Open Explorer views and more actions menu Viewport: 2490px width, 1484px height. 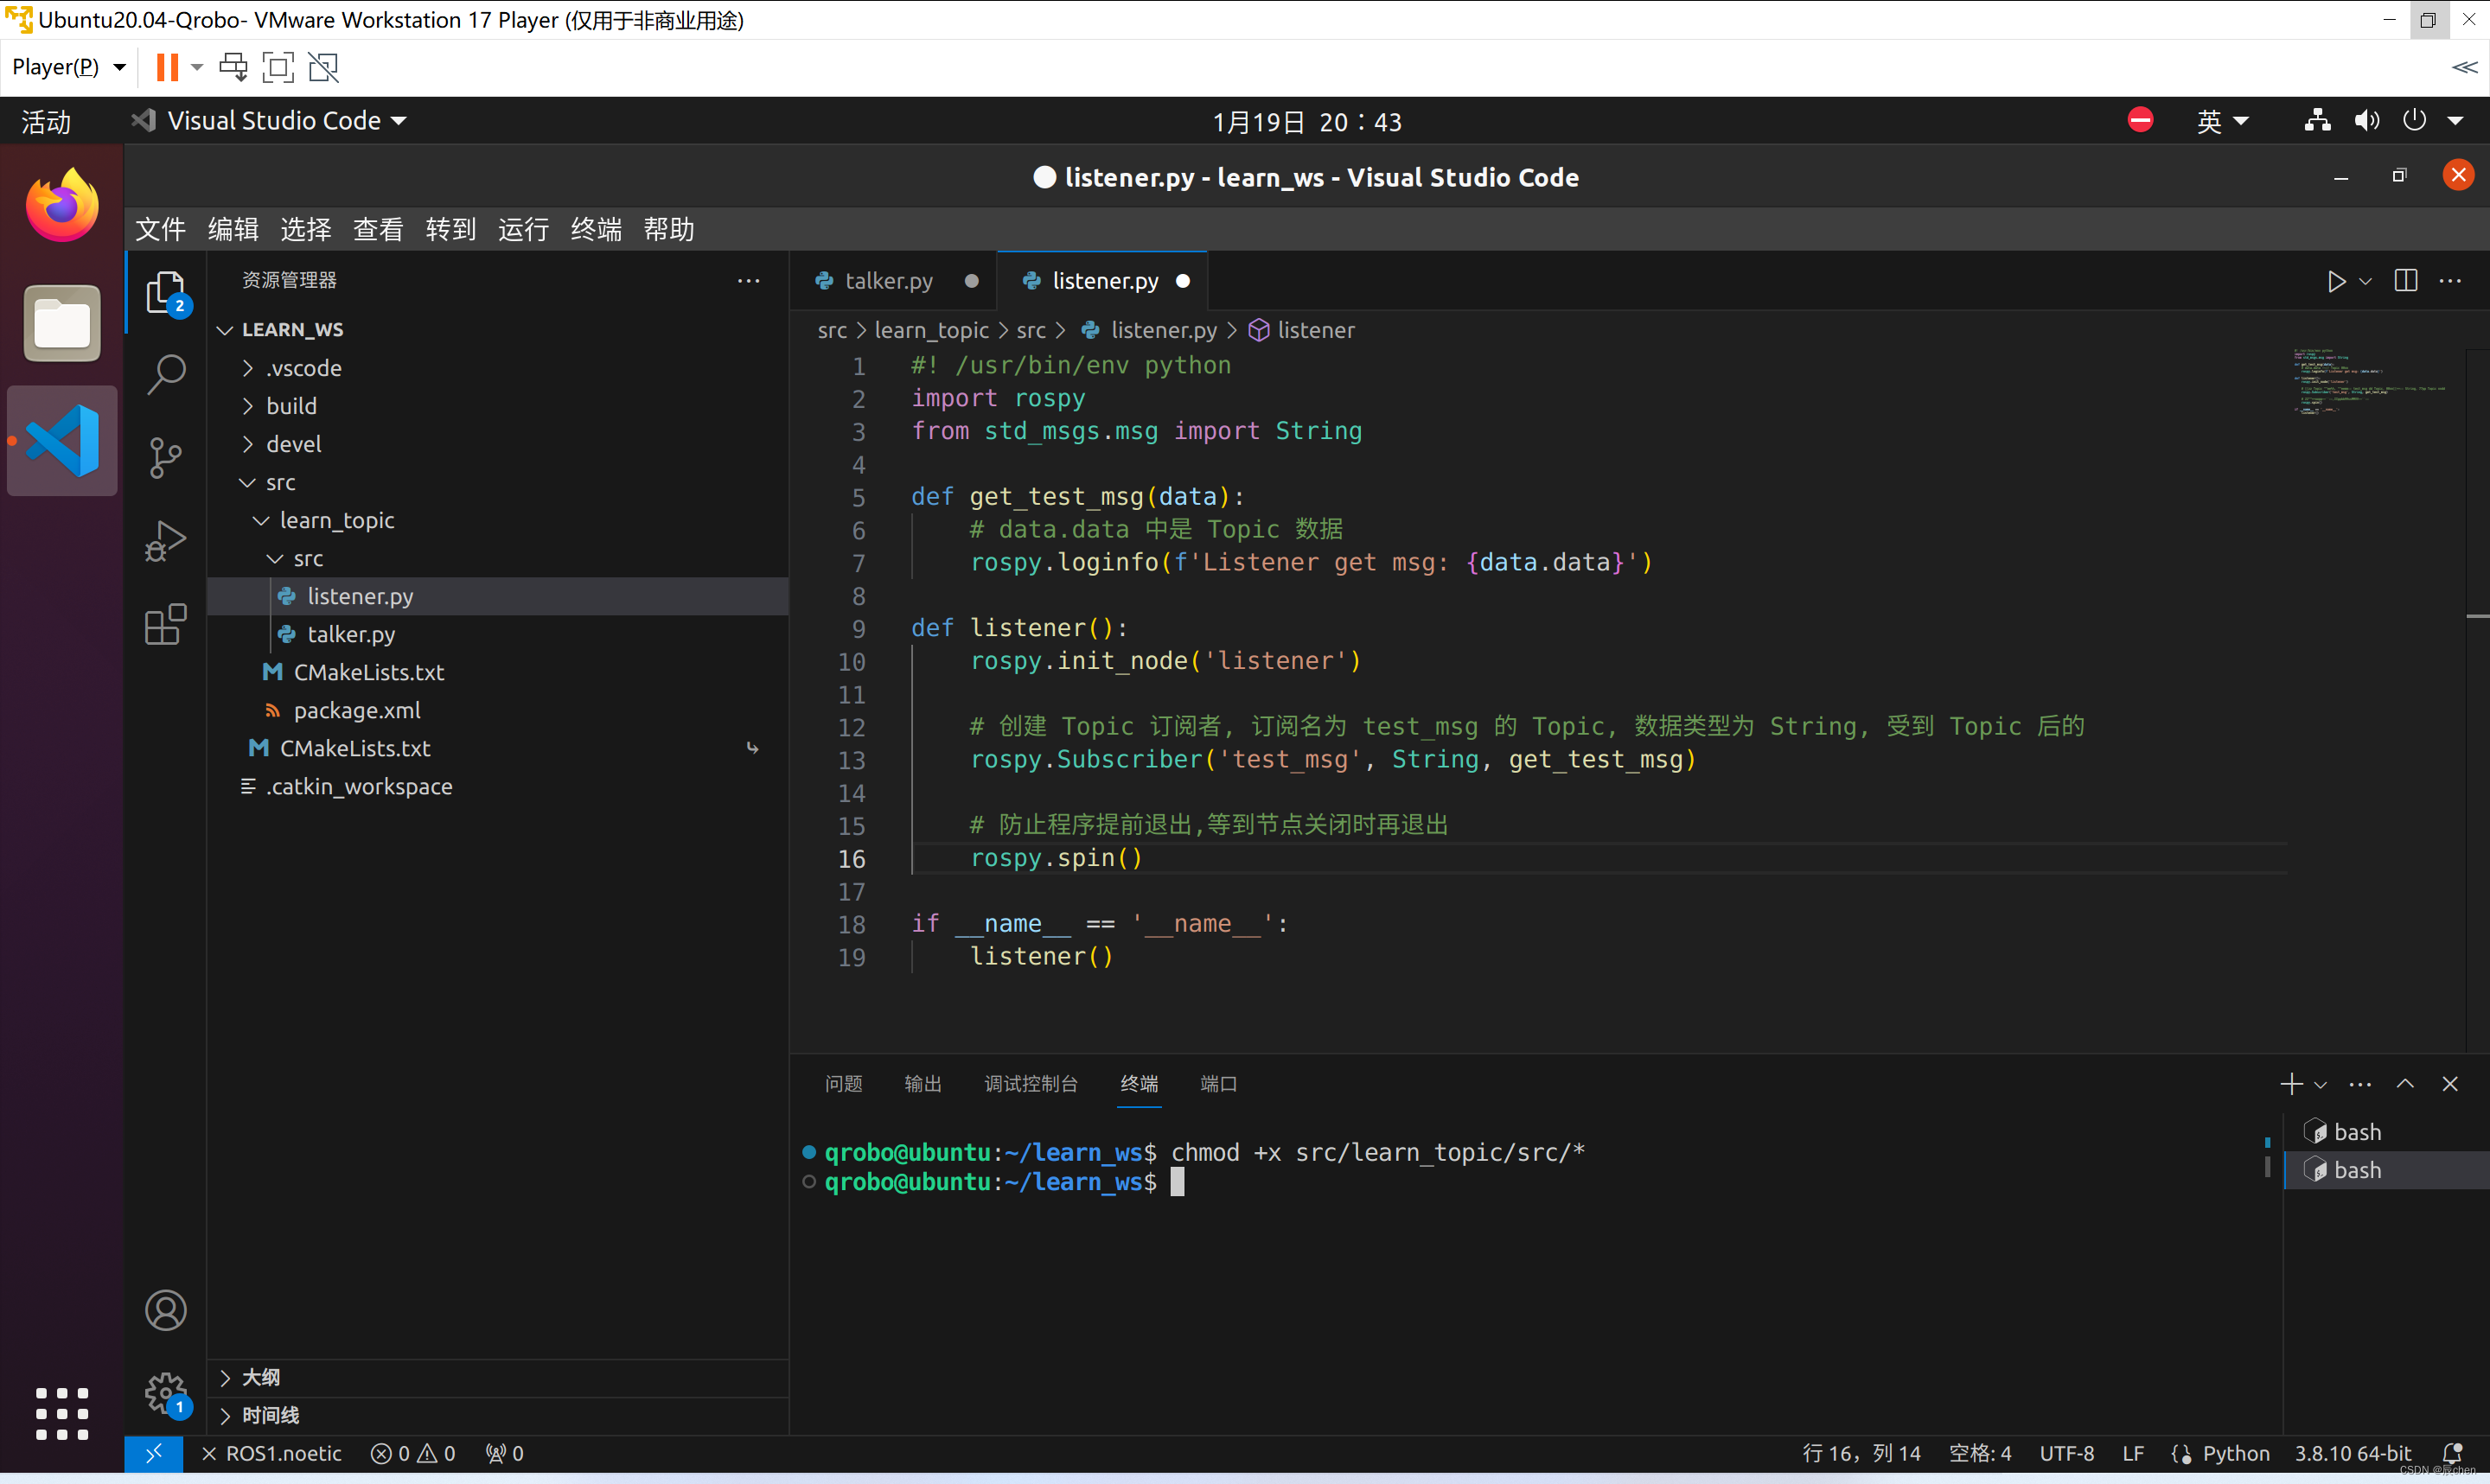point(748,281)
